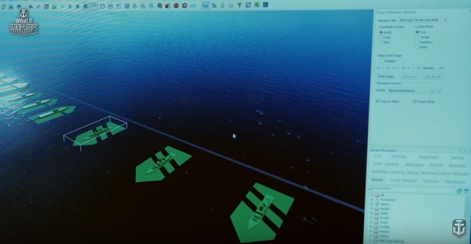Open the Watchers tab

(x=457, y=165)
